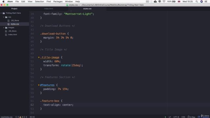Open the Edit menu
Screen dimensions: 210x118
click(x=23, y=1)
